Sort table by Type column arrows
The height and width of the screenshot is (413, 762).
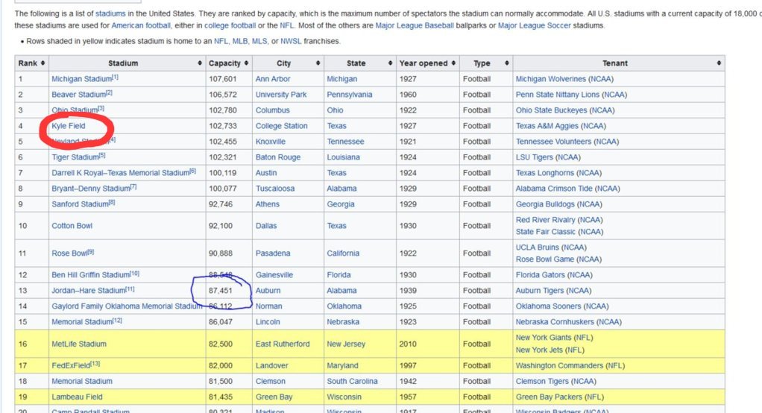[x=507, y=63]
